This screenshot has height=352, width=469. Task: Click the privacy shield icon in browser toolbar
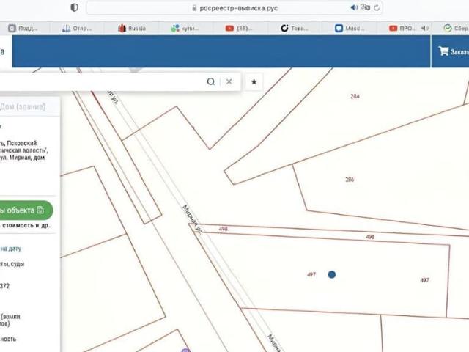pyautogui.click(x=74, y=7)
